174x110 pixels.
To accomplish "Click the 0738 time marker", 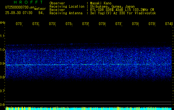I will point(135,24).
